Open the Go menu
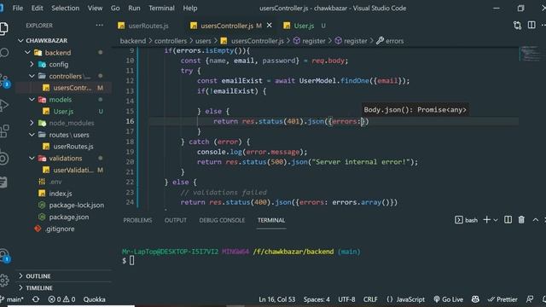546x307 pixels. click(115, 8)
